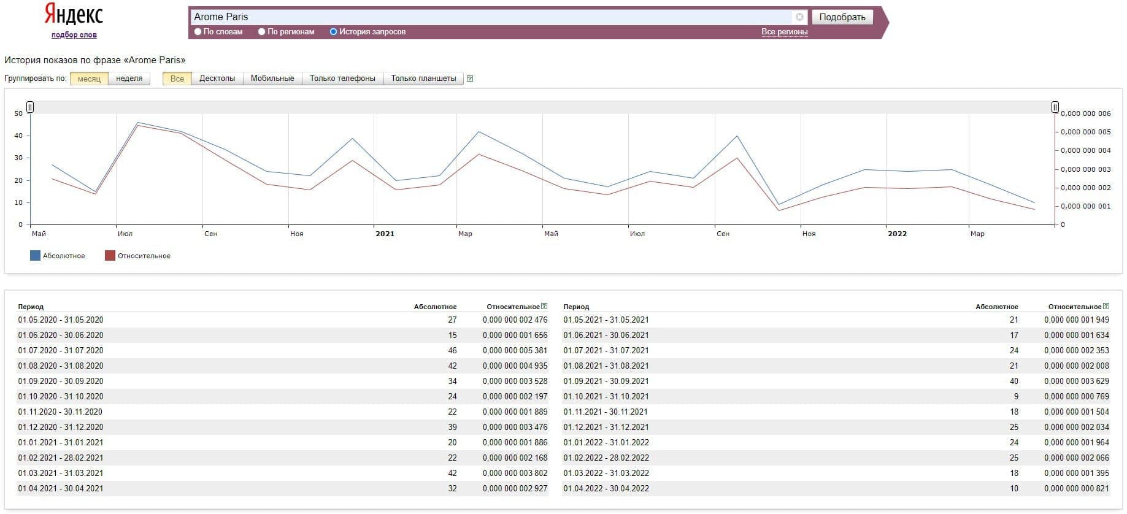Click relative value 0,000 000 000 769

click(x=1077, y=397)
